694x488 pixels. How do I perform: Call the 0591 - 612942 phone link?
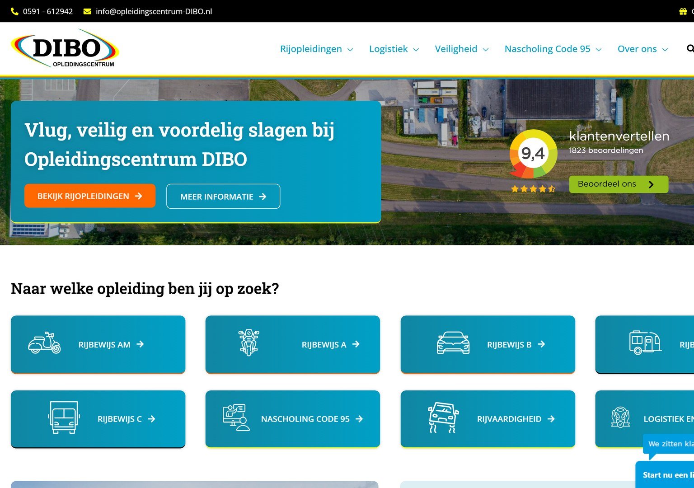[48, 11]
